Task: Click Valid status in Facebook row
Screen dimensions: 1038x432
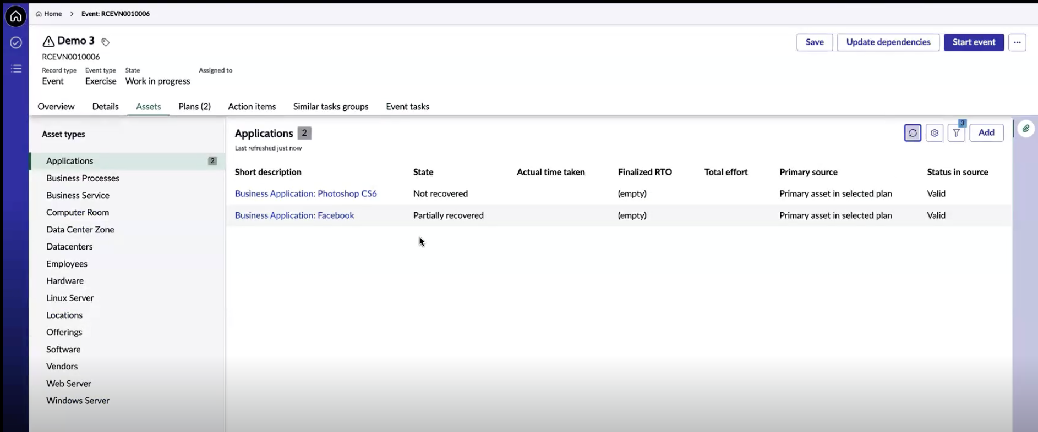Action: 936,215
